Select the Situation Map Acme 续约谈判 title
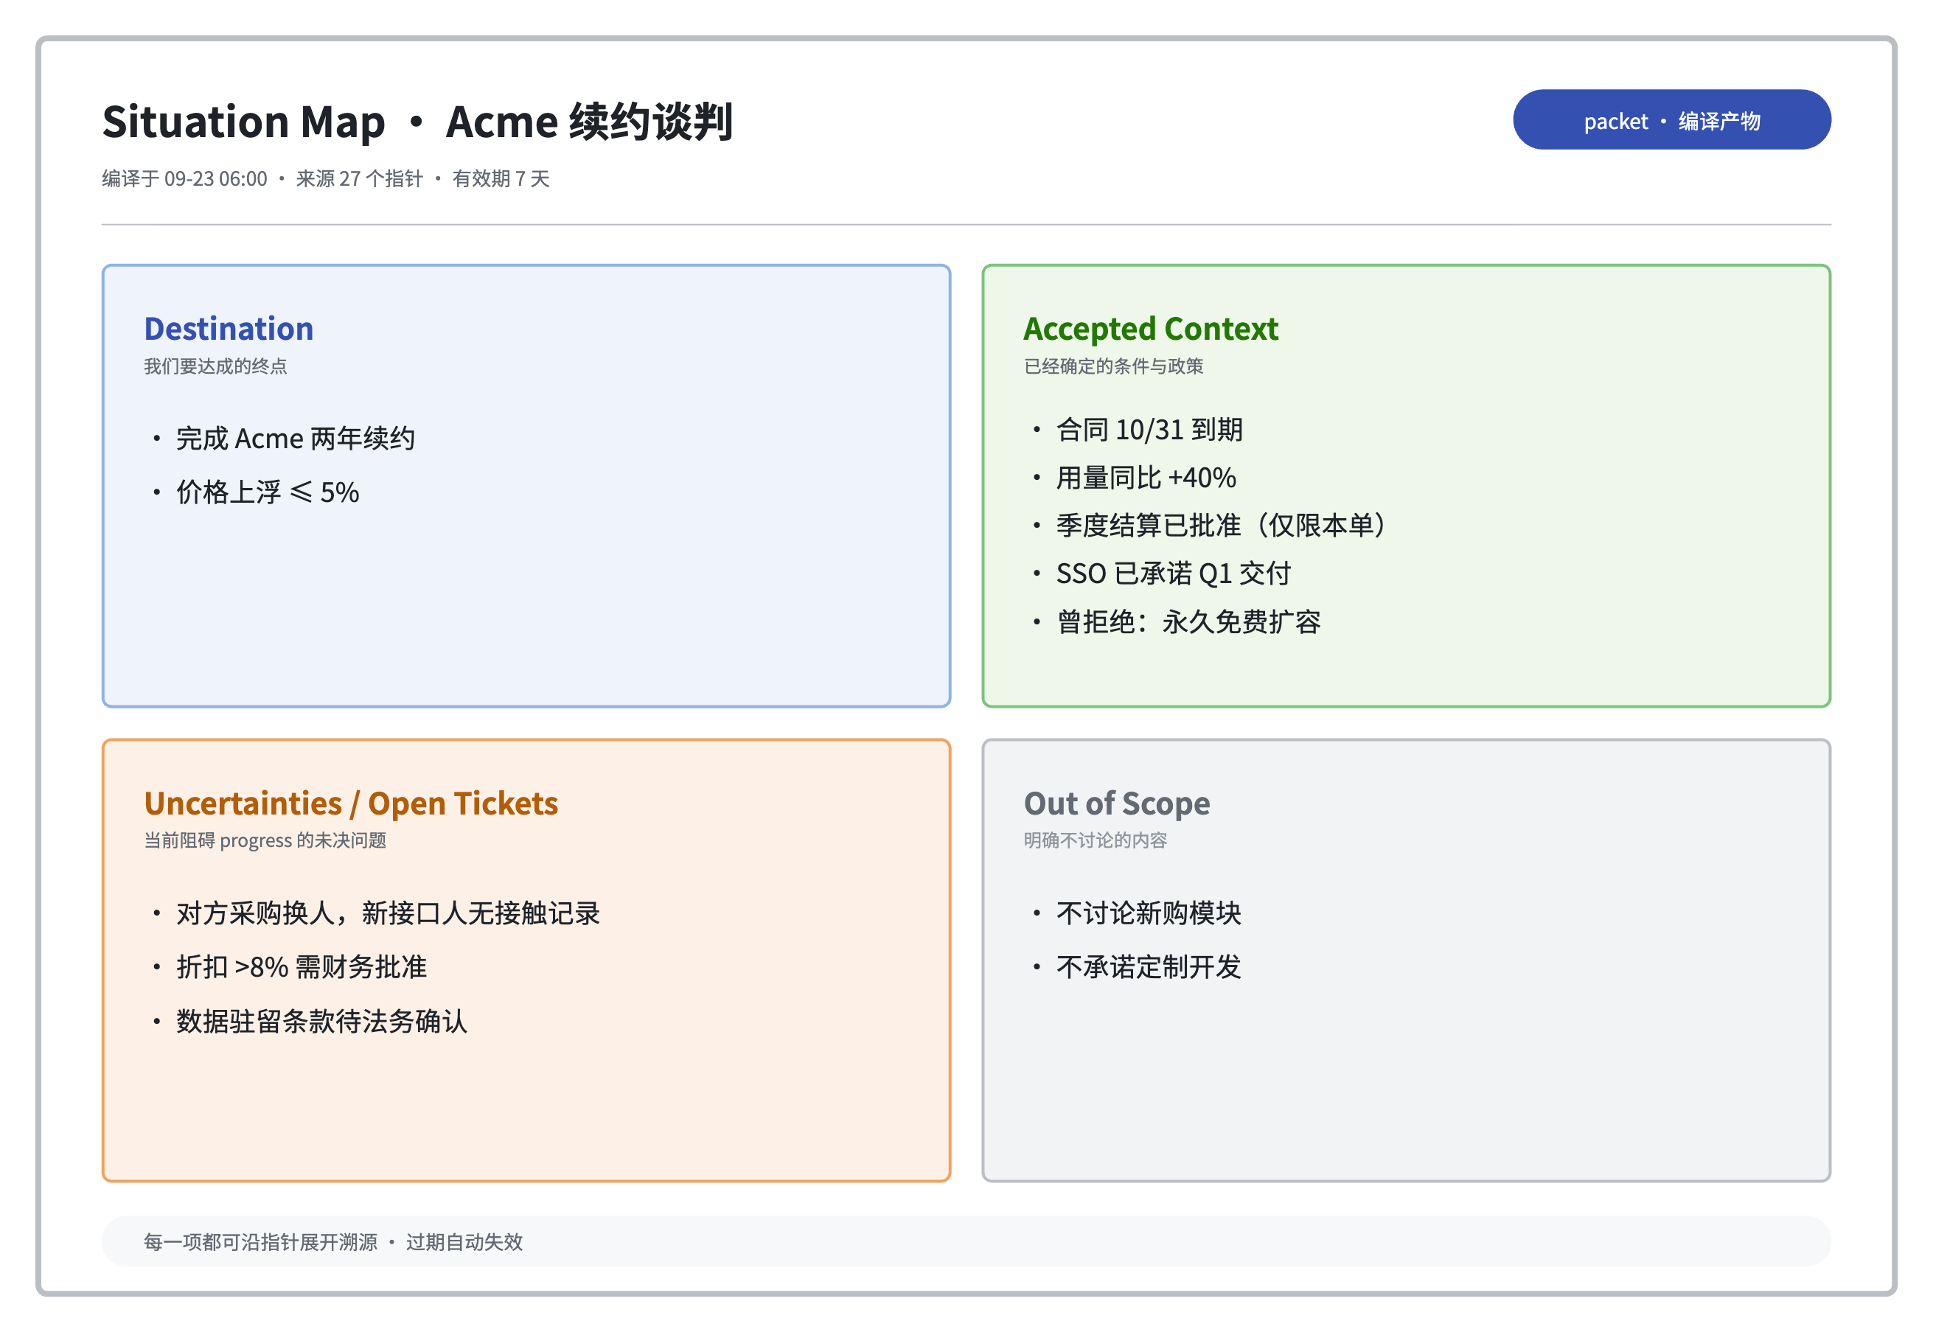 (x=417, y=122)
